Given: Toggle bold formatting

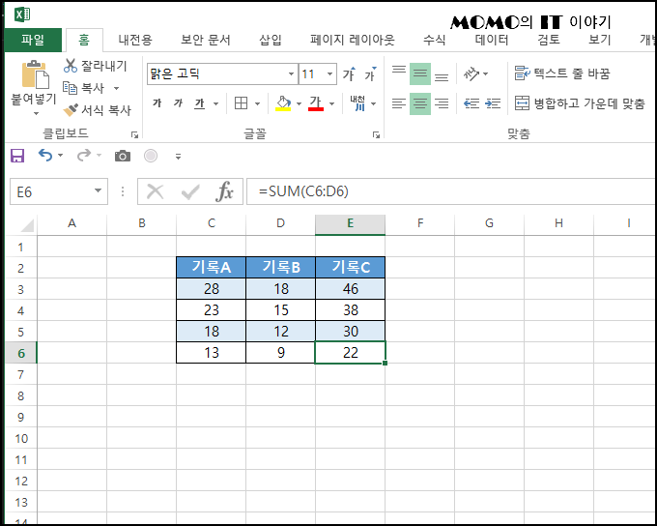Looking at the screenshot, I should (x=157, y=102).
